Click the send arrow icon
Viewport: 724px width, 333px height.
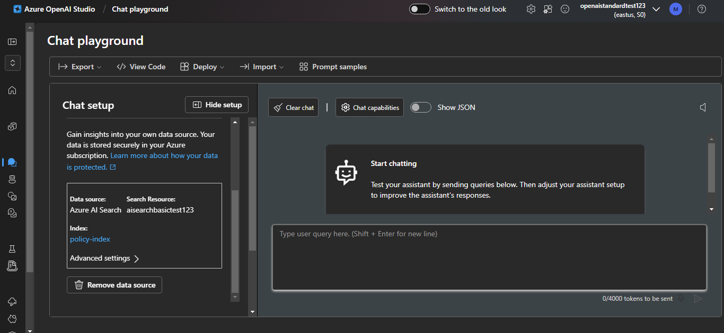(698, 299)
